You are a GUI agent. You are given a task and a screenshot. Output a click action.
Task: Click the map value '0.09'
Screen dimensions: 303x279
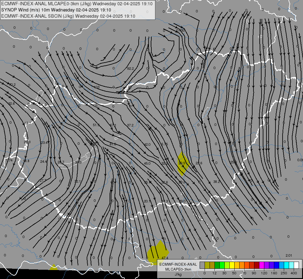click(x=300, y=160)
